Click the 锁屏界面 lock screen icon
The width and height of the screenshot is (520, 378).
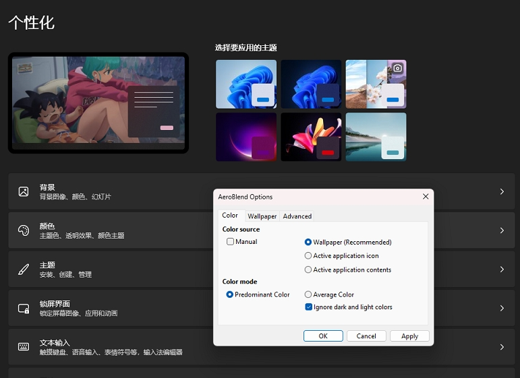point(24,309)
